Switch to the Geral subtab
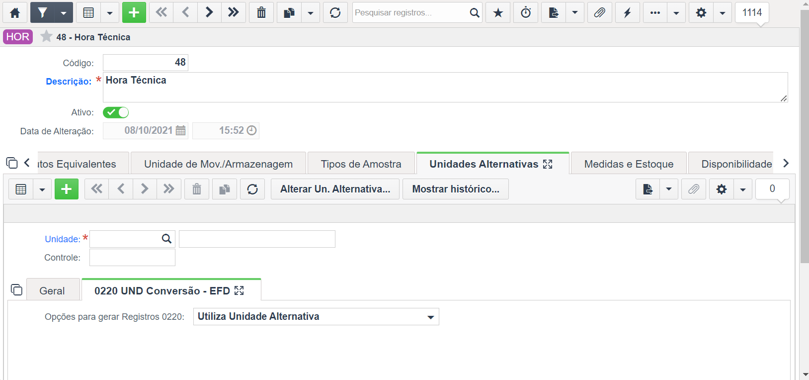 click(52, 290)
